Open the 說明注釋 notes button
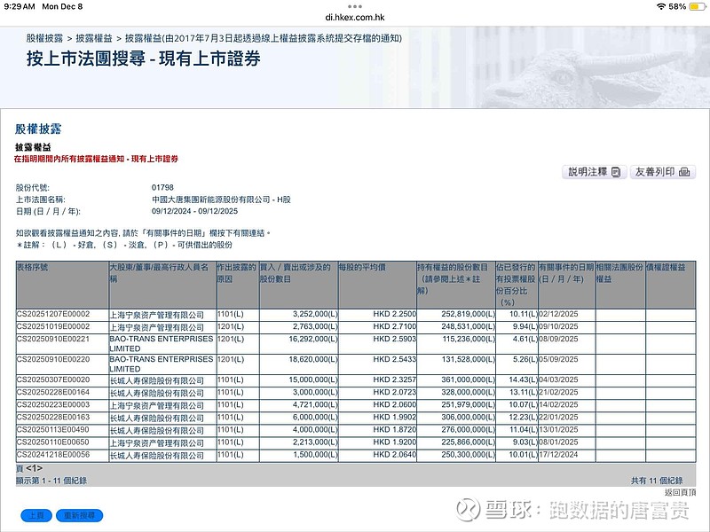This screenshot has height=532, width=710. pos(594,172)
